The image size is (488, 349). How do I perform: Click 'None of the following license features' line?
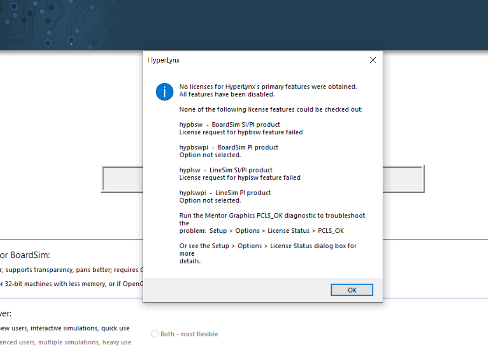pyautogui.click(x=271, y=109)
